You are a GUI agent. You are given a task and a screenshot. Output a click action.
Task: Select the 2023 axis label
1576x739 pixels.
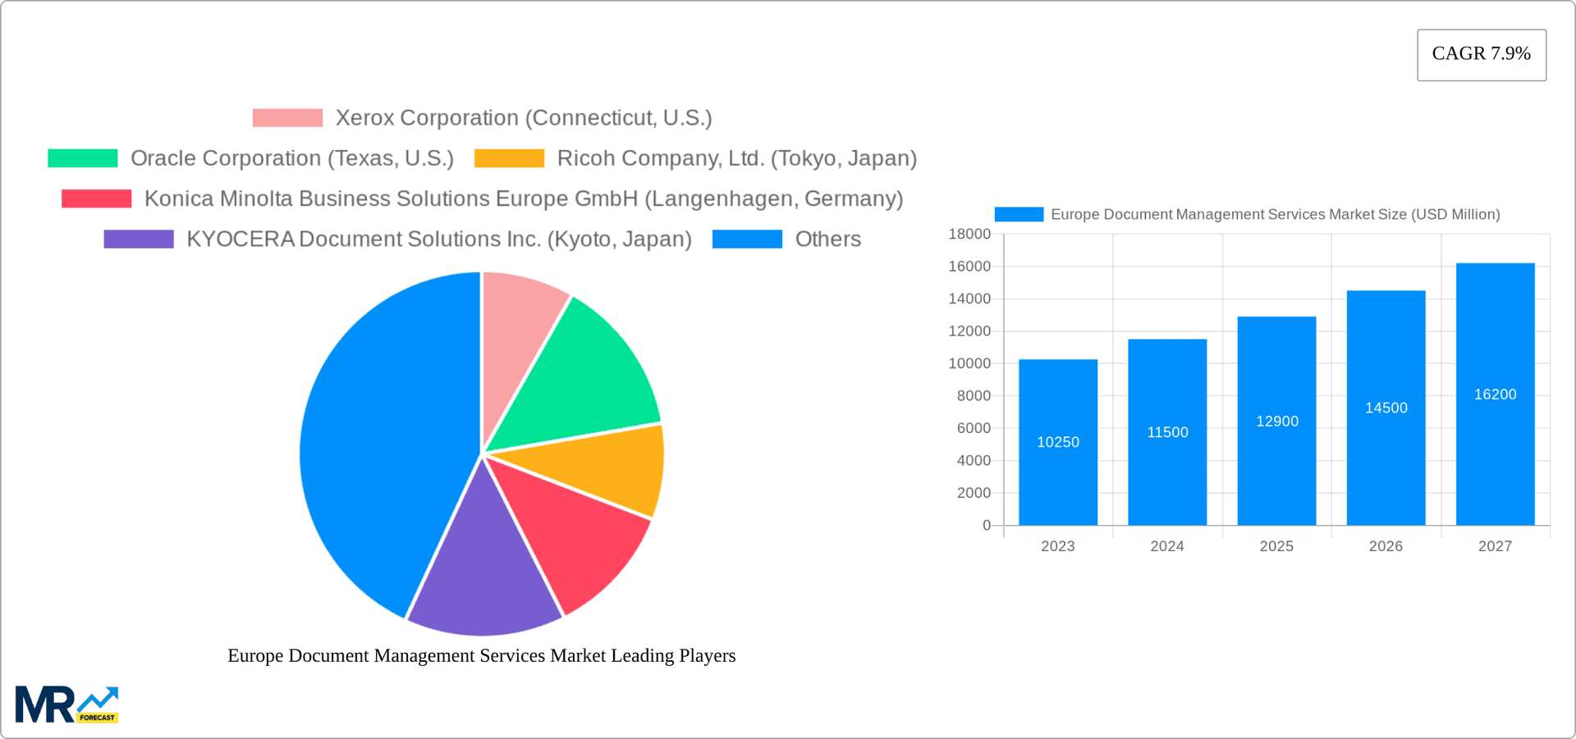(1057, 545)
